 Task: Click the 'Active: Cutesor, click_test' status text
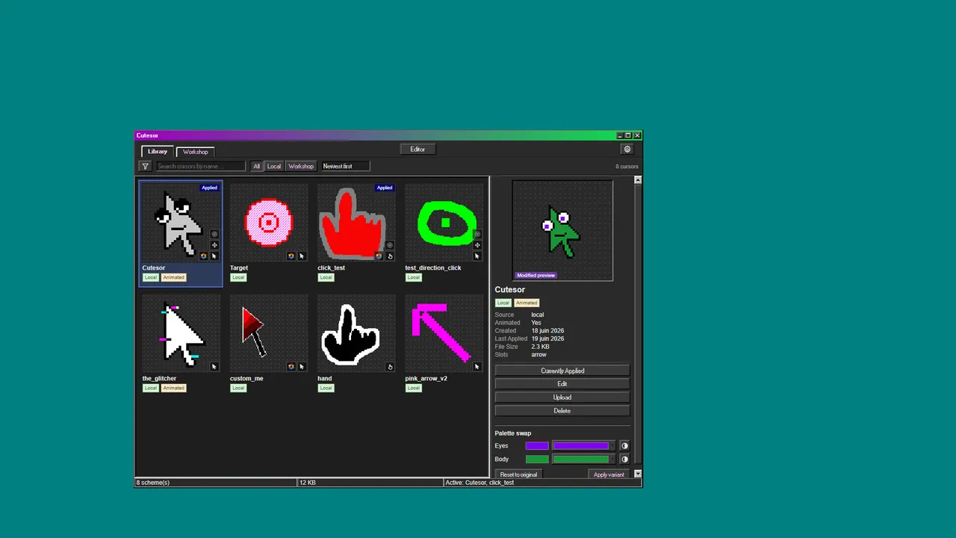click(479, 483)
